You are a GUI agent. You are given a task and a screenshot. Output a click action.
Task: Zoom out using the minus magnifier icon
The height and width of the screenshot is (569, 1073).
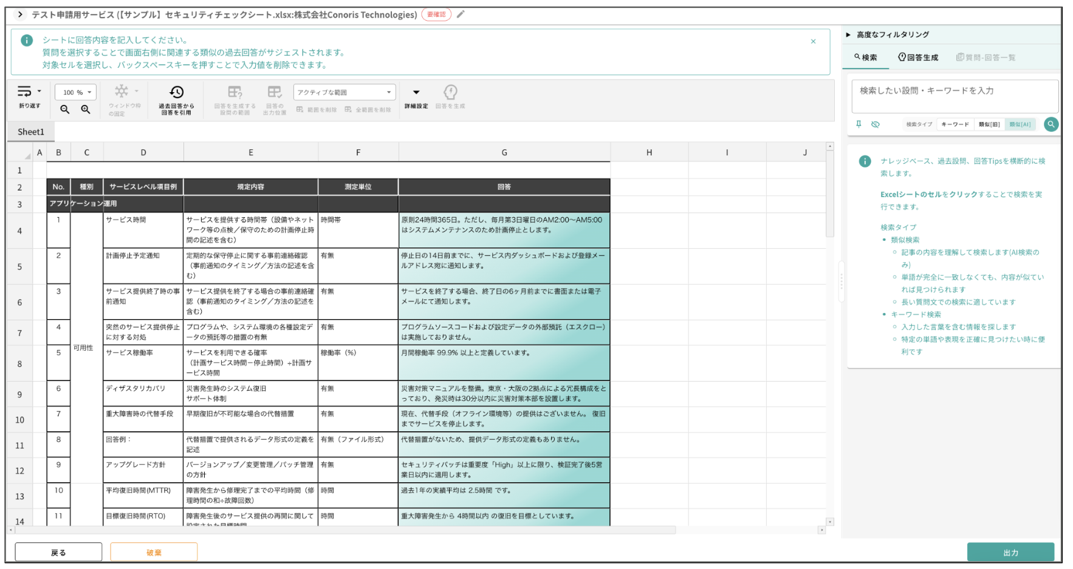(65, 110)
